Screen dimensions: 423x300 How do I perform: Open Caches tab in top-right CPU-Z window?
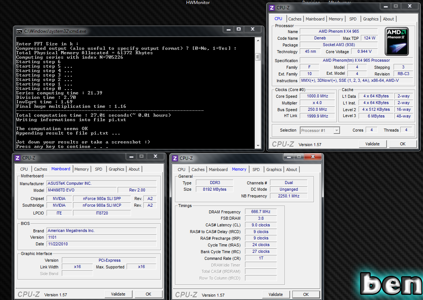click(295, 19)
